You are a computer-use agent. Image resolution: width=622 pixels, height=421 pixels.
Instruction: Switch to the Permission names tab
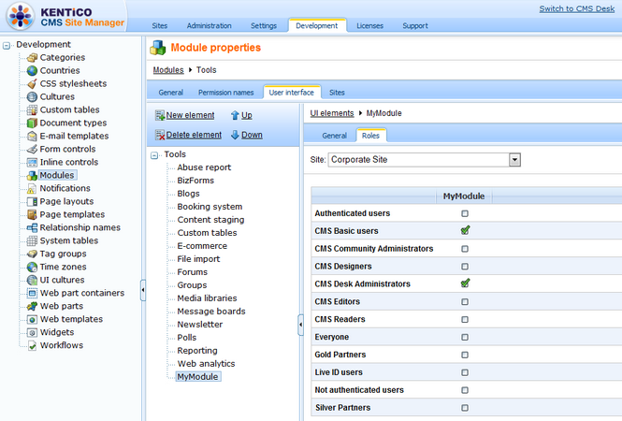225,93
